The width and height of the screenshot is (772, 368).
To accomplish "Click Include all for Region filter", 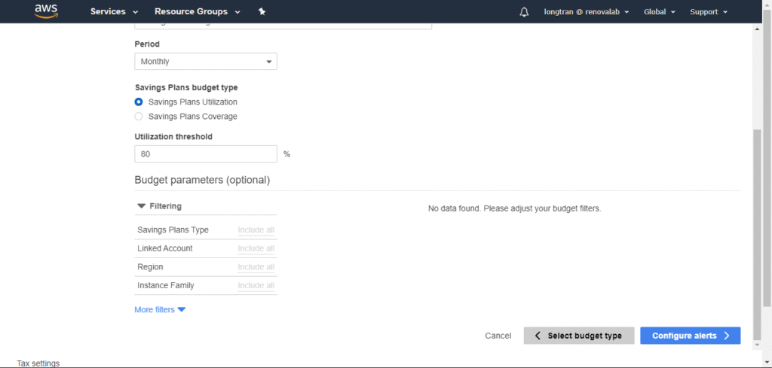I will (256, 267).
